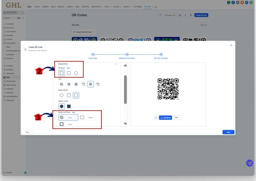This screenshot has width=256, height=181.
Task: Switch to the QR Codes navigation tab
Action: [x=148, y=7]
